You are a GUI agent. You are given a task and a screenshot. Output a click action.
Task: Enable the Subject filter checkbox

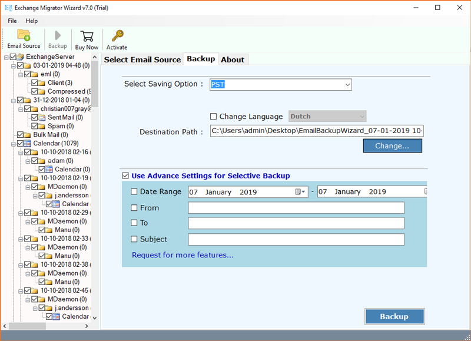pos(134,239)
